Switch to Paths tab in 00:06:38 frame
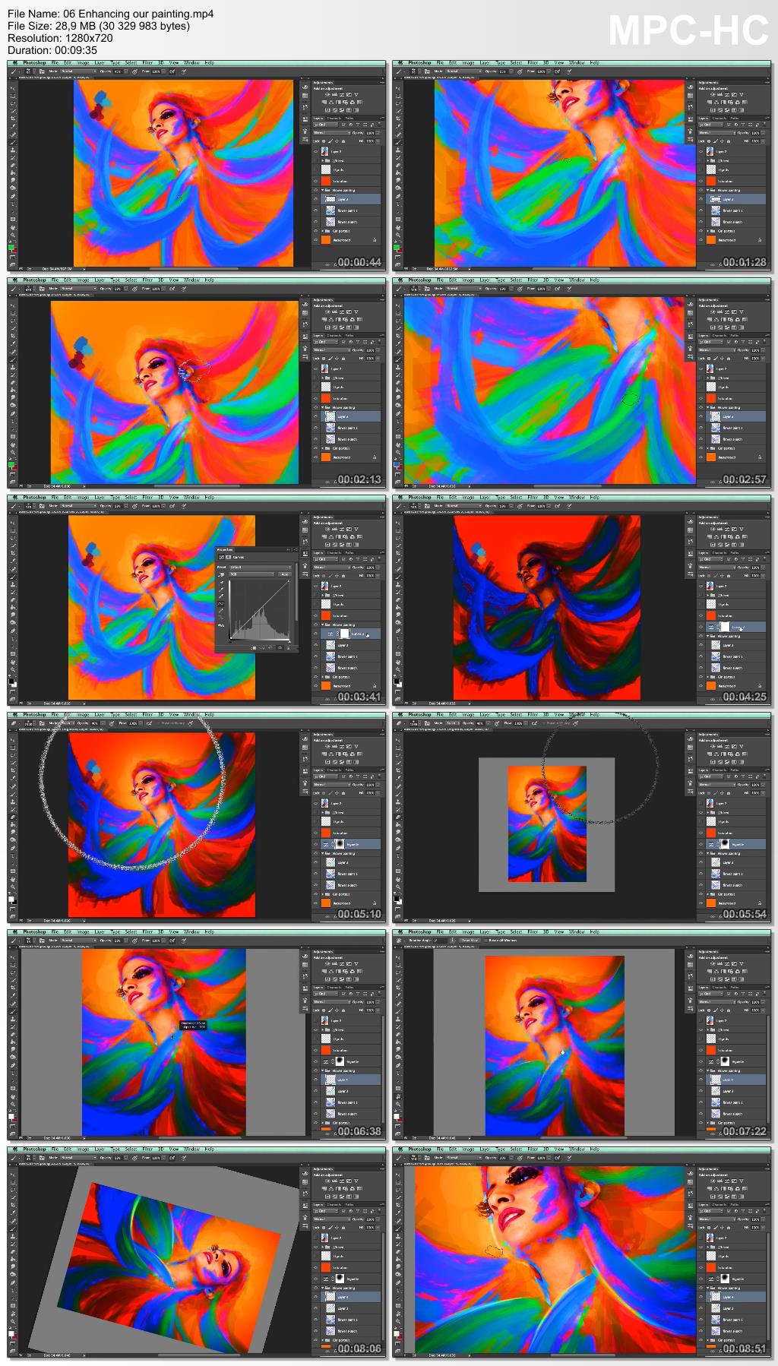778x1366 pixels. point(349,987)
